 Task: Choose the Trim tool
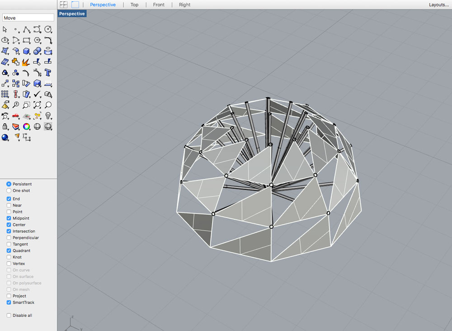point(37,61)
